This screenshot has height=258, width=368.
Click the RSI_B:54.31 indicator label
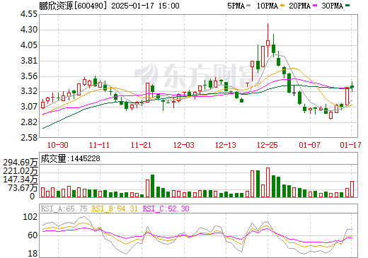tap(115, 209)
